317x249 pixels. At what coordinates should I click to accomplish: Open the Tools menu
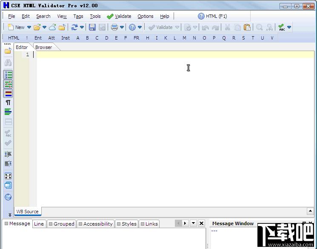pyautogui.click(x=95, y=16)
